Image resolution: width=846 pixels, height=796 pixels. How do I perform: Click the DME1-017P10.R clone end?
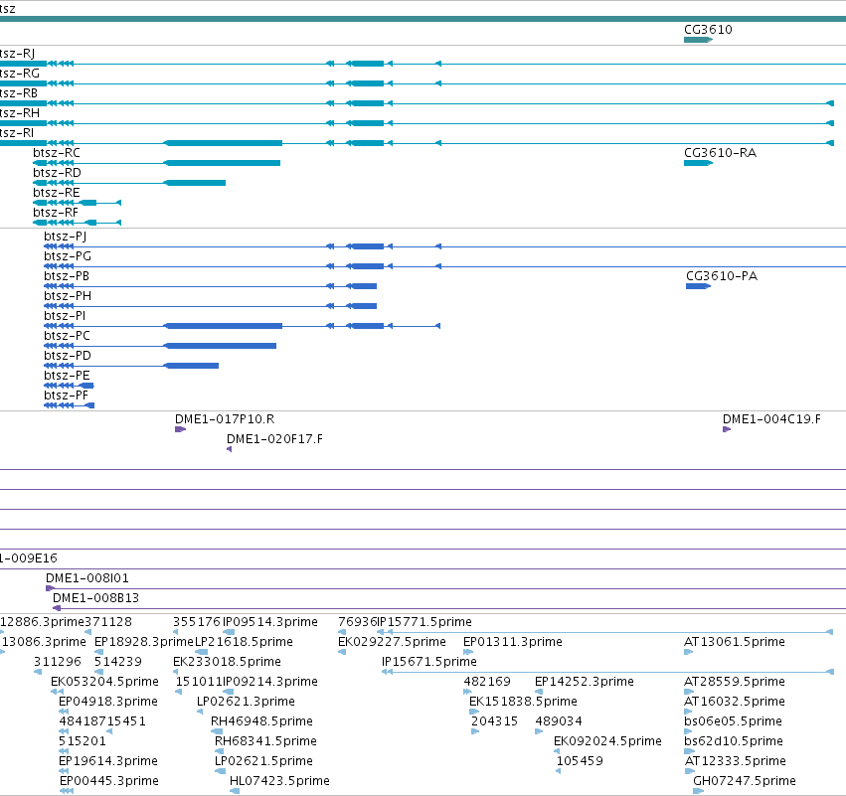coord(225,419)
